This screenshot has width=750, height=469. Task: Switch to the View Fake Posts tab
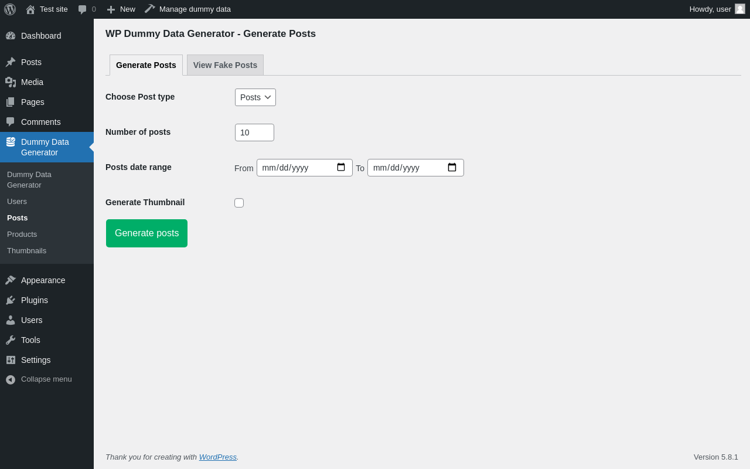(225, 65)
